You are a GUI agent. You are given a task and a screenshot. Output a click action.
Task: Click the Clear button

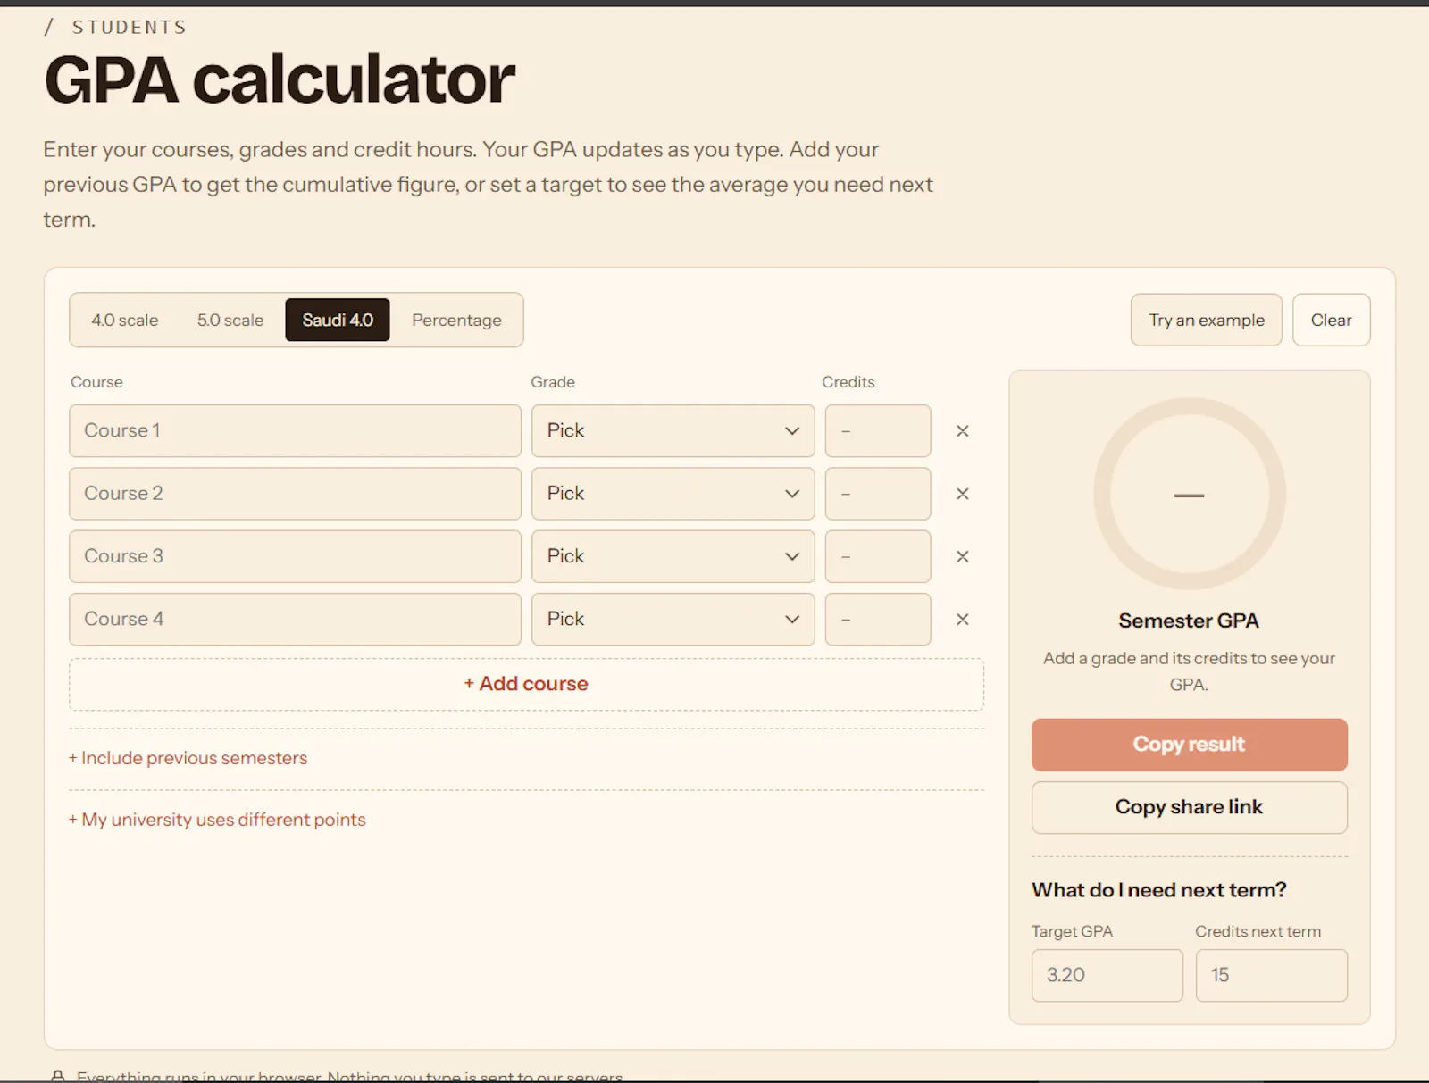click(x=1331, y=320)
